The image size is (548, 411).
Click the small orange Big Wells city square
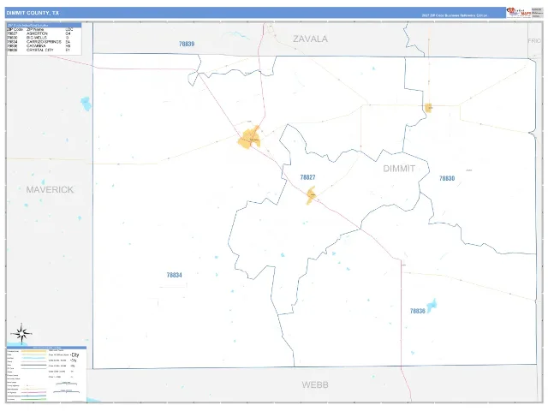(429, 108)
